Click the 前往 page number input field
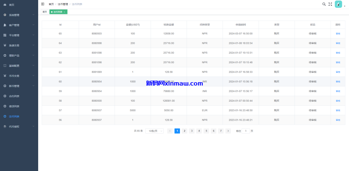The image size is (349, 171). (245, 131)
